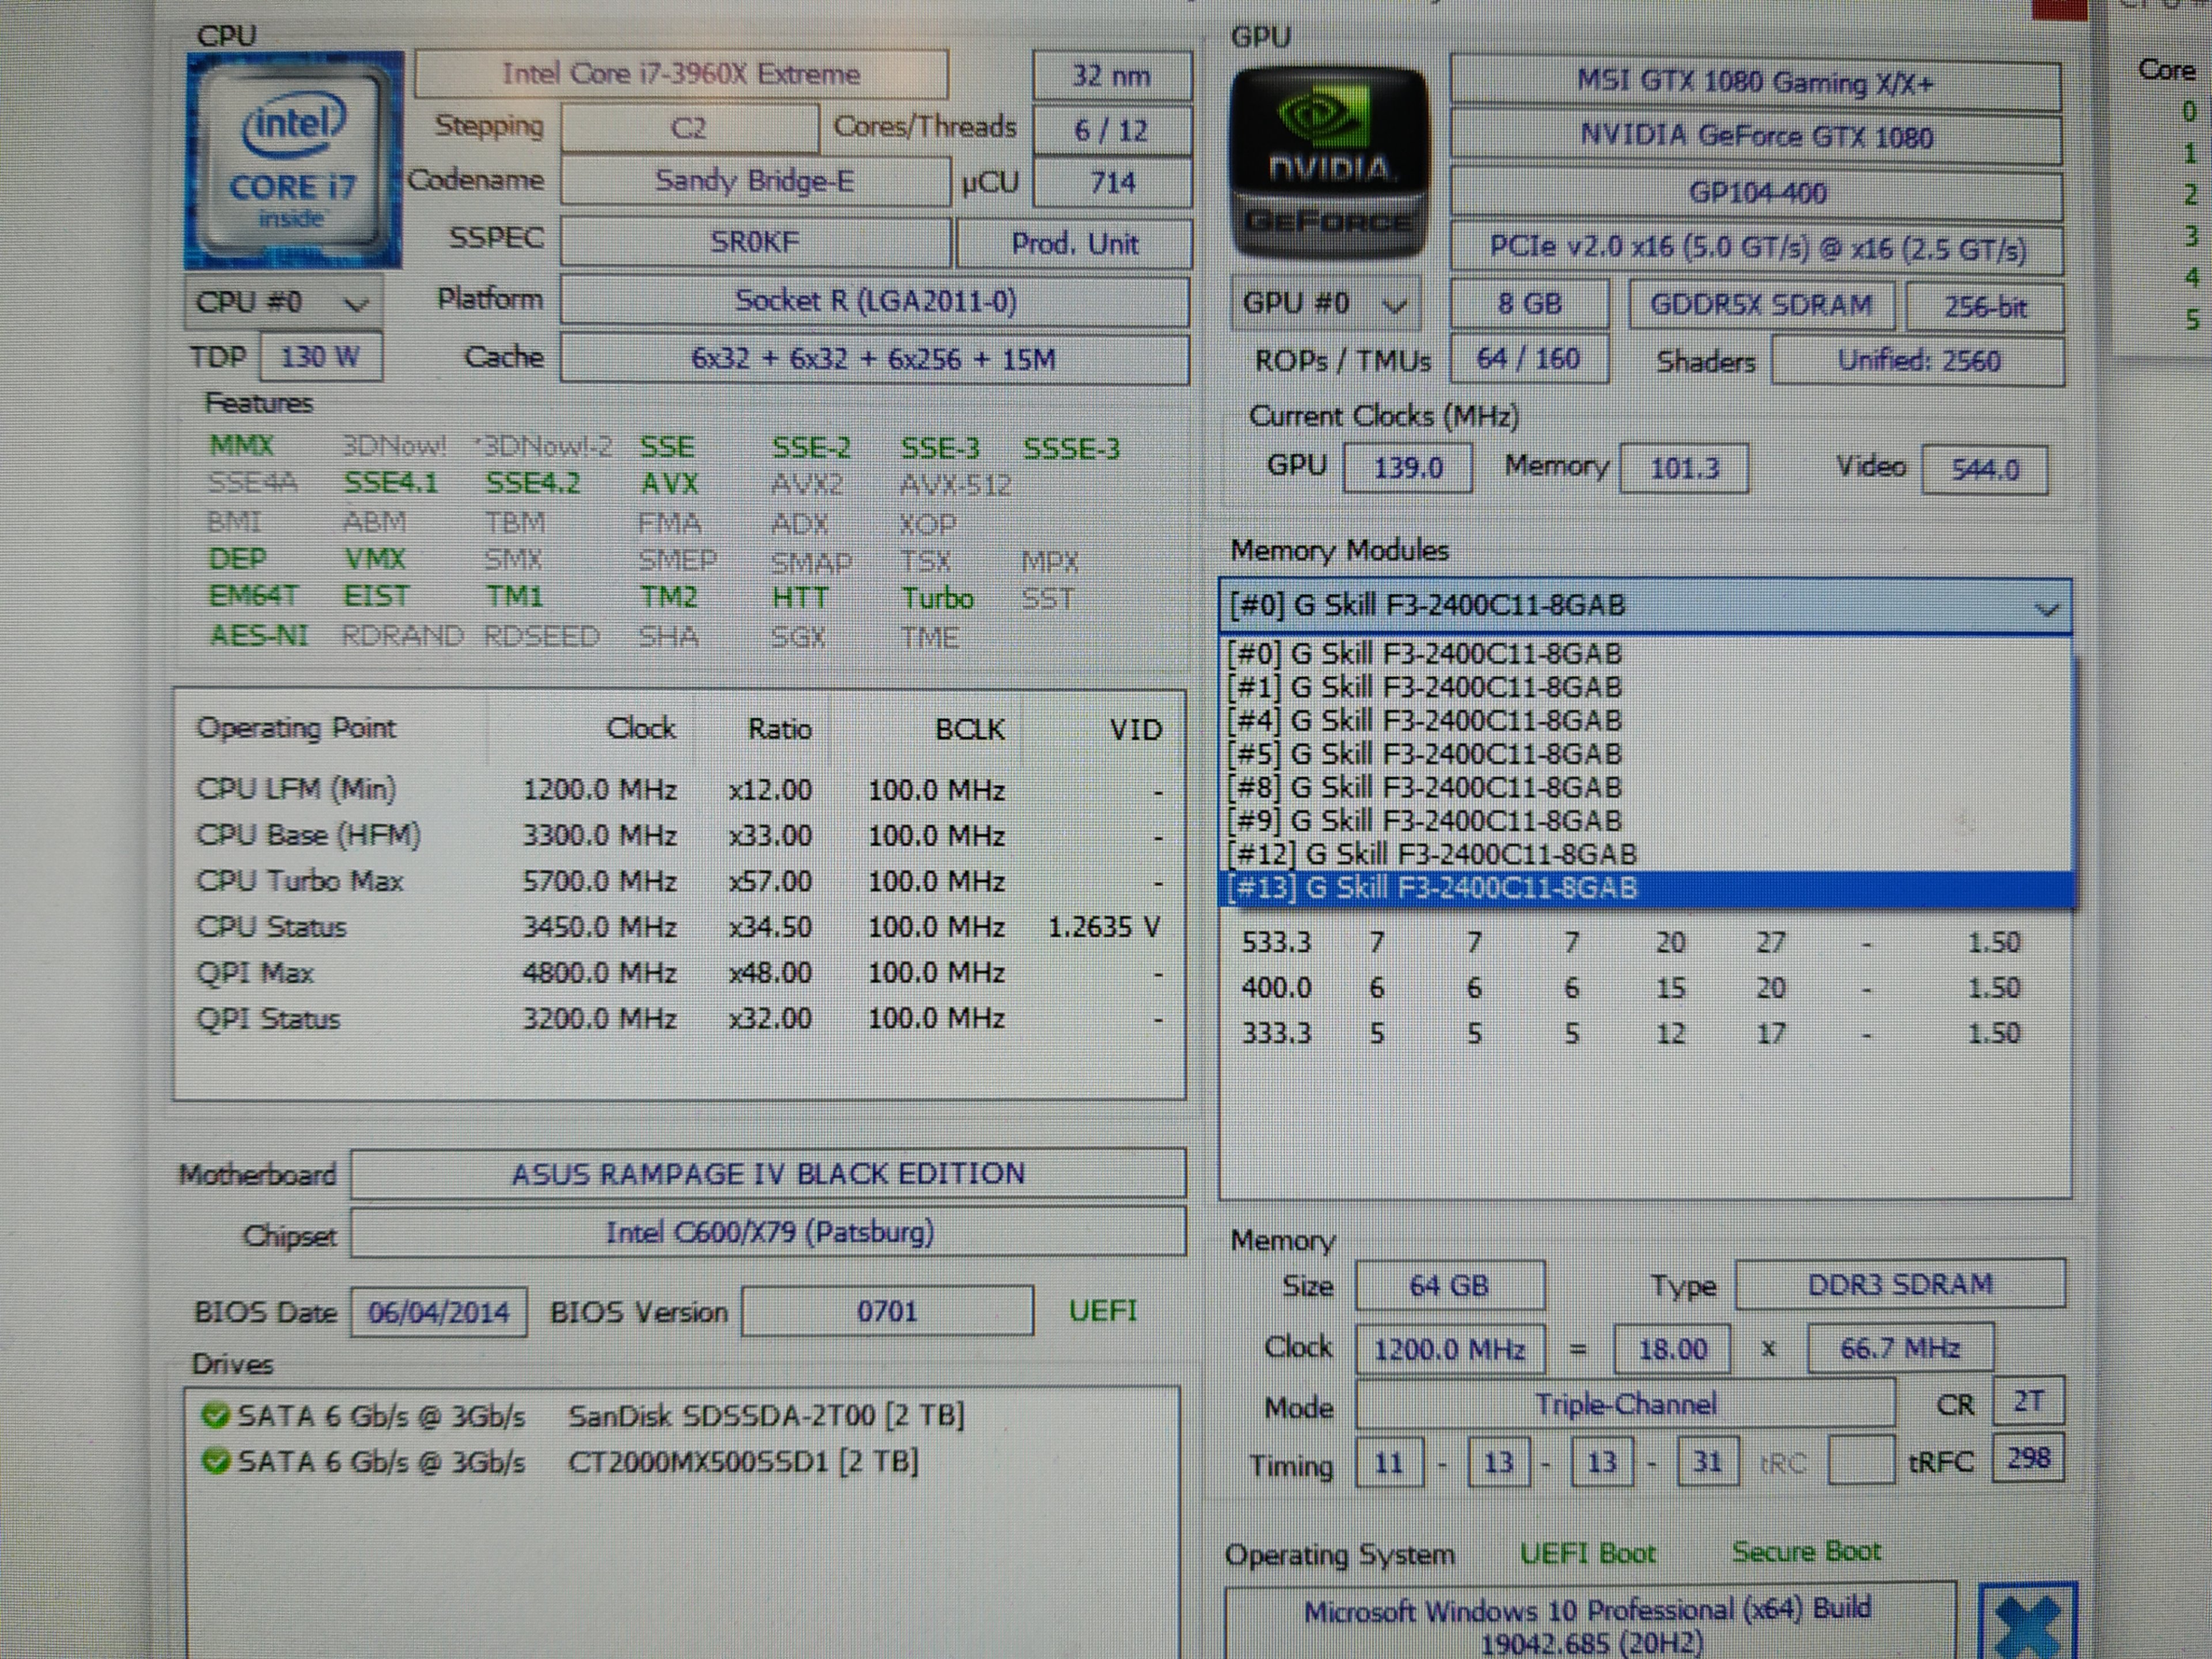Click the BIOS Date field
This screenshot has height=1659, width=2212.
point(438,1312)
